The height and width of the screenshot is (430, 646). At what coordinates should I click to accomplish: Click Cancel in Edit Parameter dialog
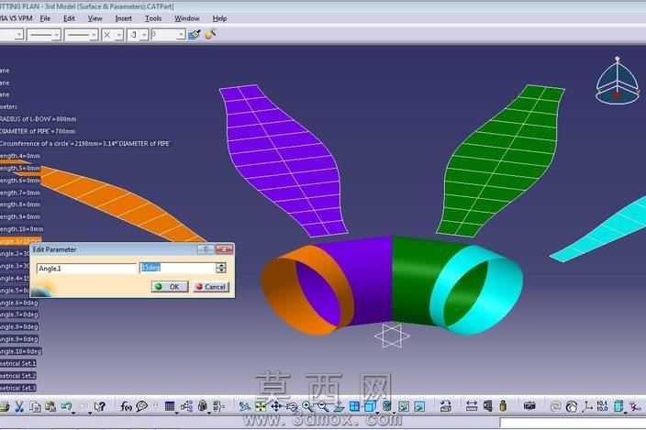[211, 287]
